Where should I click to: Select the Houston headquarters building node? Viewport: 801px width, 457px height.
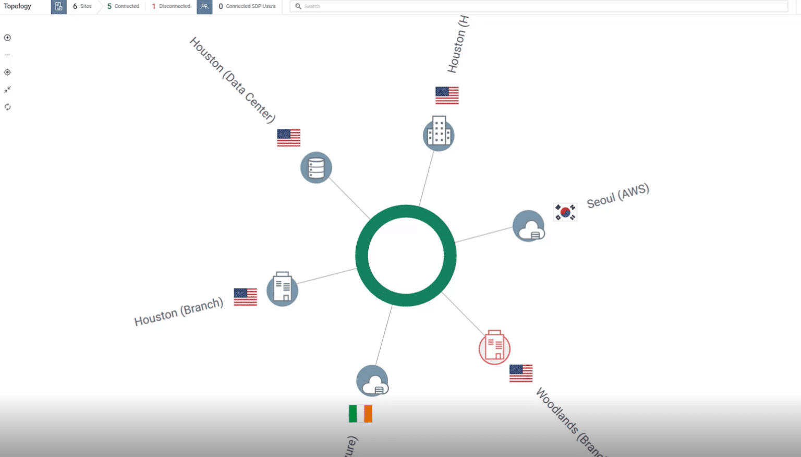pos(439,134)
